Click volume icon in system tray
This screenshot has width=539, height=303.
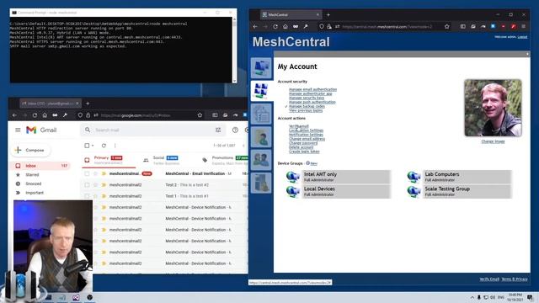(x=493, y=297)
